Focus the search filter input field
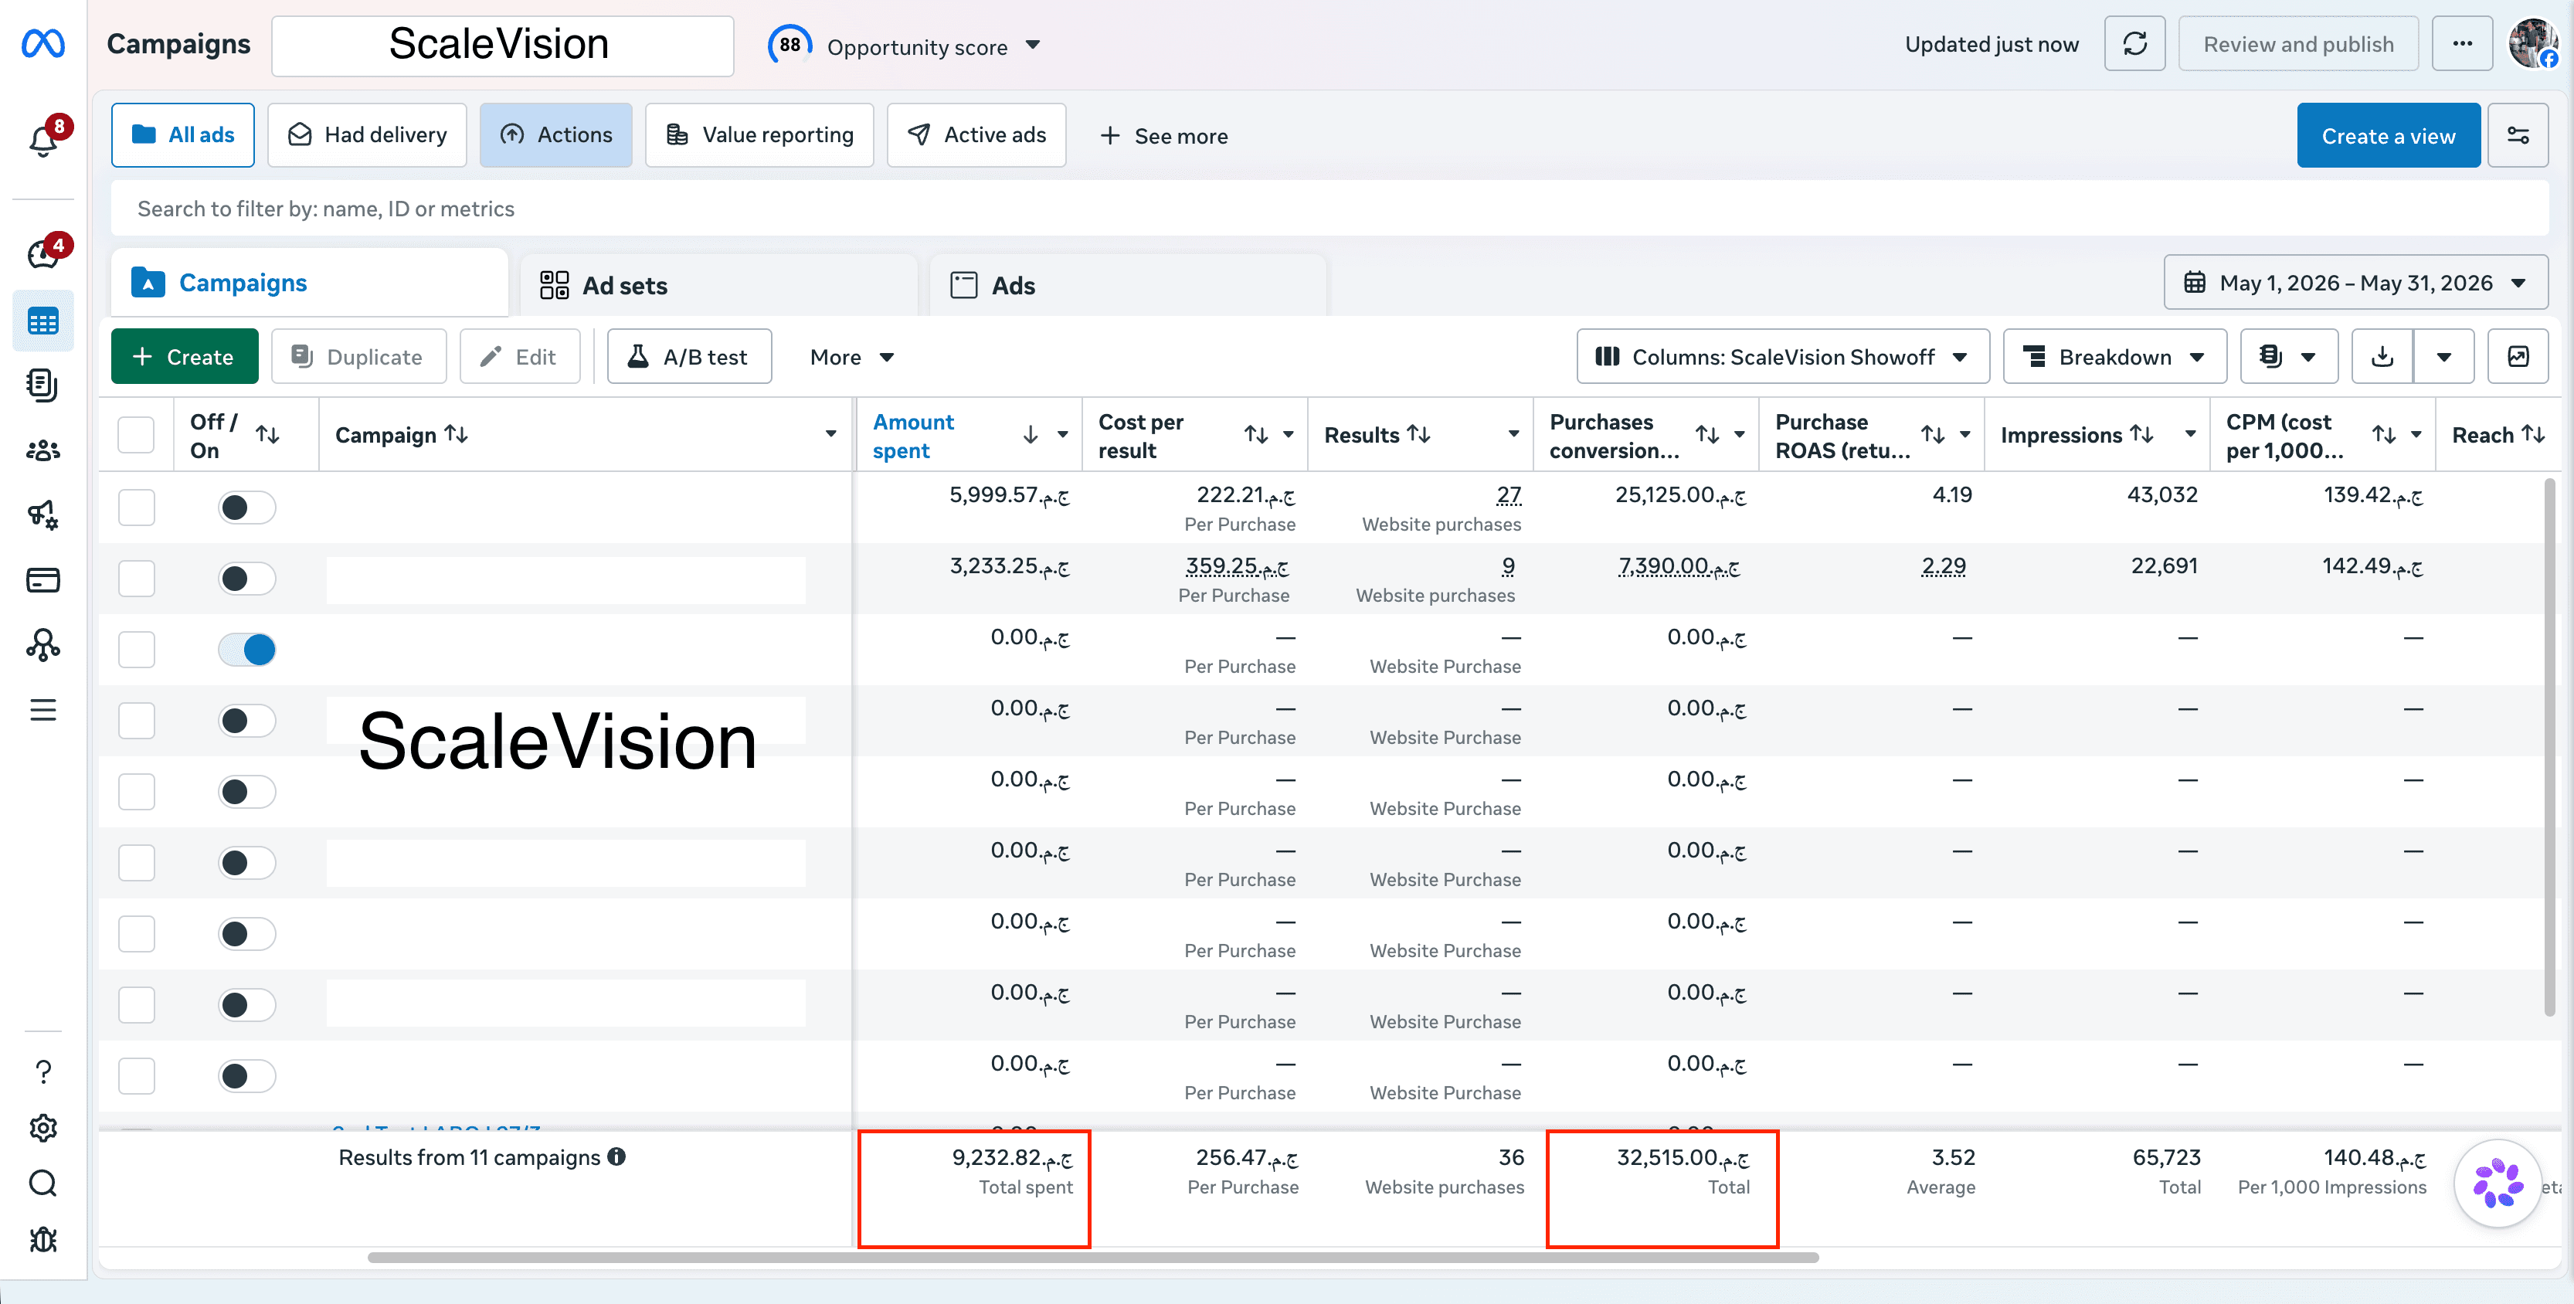Image resolution: width=2574 pixels, height=1304 pixels. click(1329, 209)
